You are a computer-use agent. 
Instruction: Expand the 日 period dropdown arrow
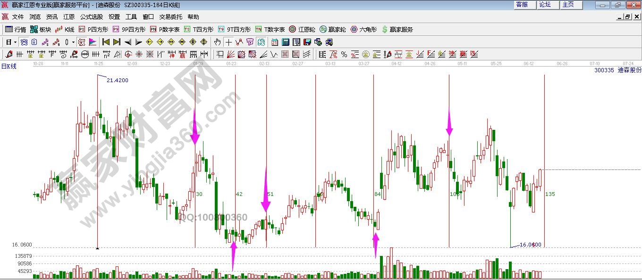coord(15,42)
